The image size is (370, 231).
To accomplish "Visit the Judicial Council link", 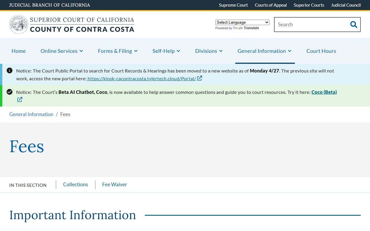I will pos(346,5).
